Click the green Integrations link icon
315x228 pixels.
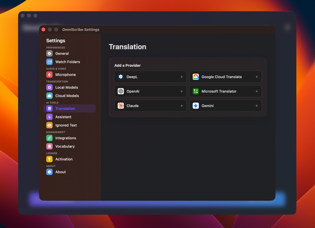pos(50,138)
